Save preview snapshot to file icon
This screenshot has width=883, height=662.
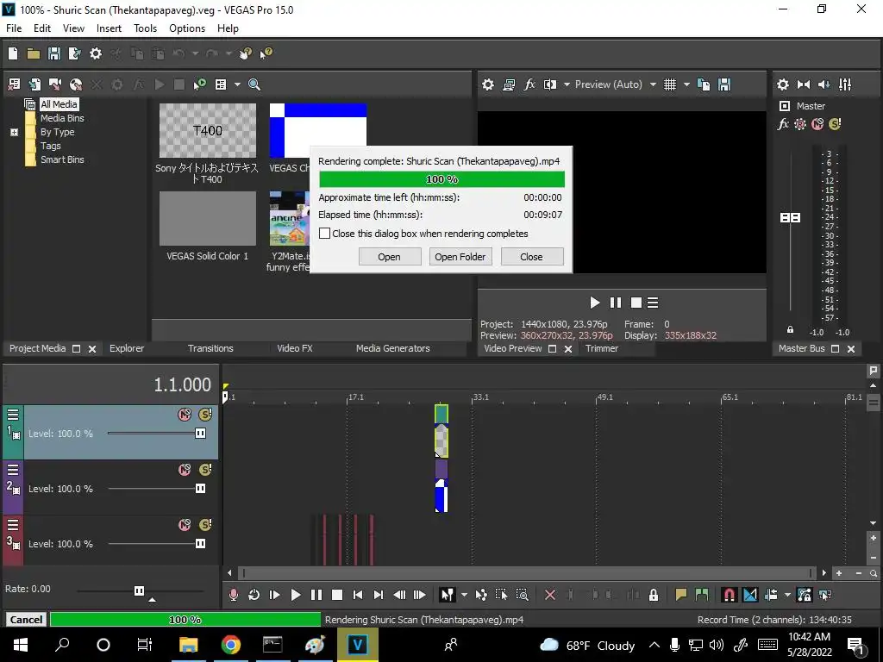(x=724, y=84)
